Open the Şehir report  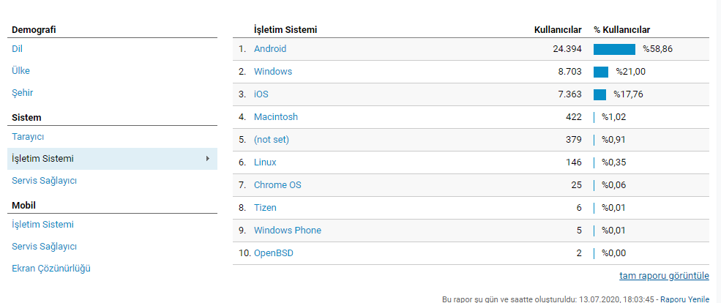(22, 93)
